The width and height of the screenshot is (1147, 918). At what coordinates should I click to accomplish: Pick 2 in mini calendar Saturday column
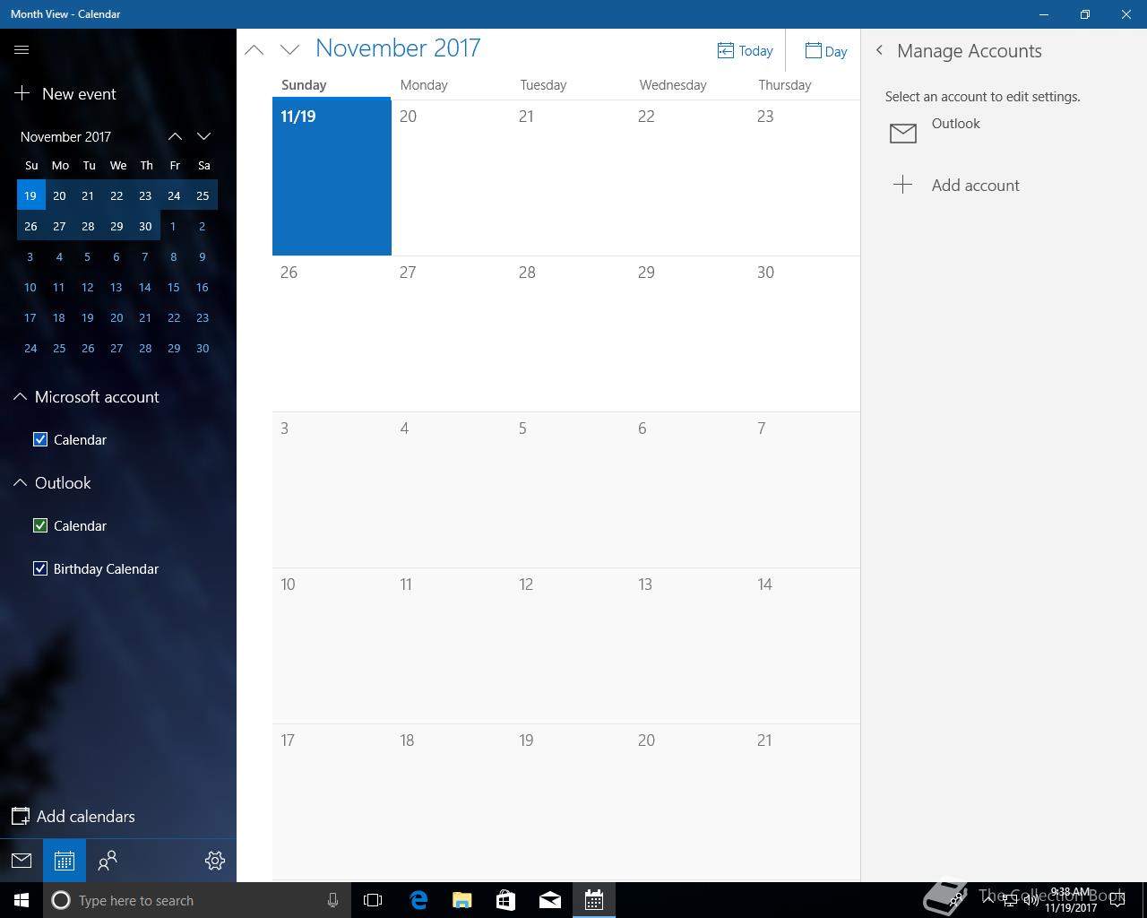coord(203,226)
